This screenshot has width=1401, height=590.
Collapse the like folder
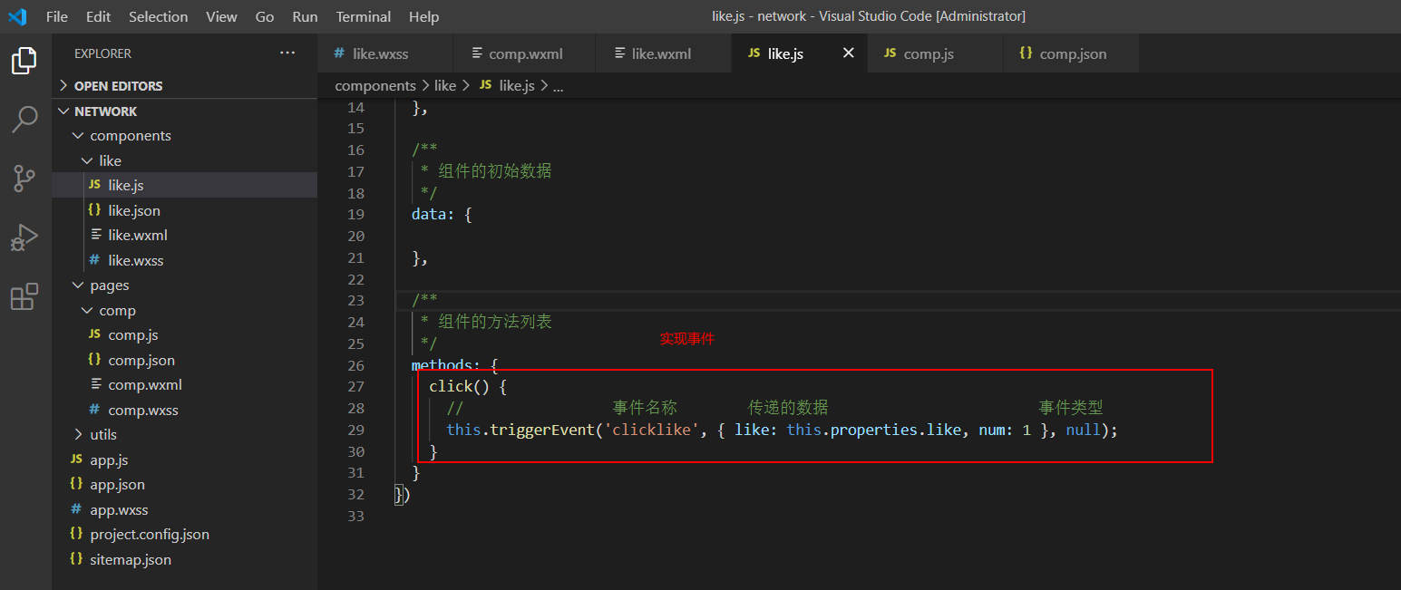pyautogui.click(x=184, y=160)
